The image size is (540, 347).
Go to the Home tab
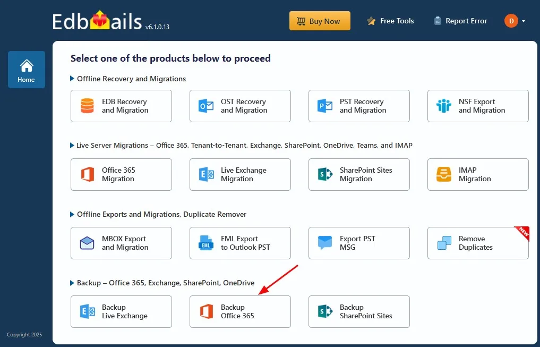pyautogui.click(x=27, y=70)
